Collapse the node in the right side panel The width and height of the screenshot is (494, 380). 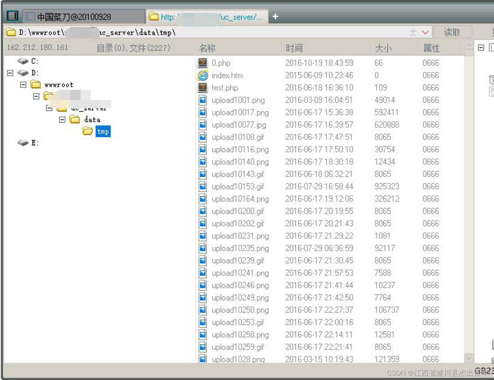pos(481,47)
